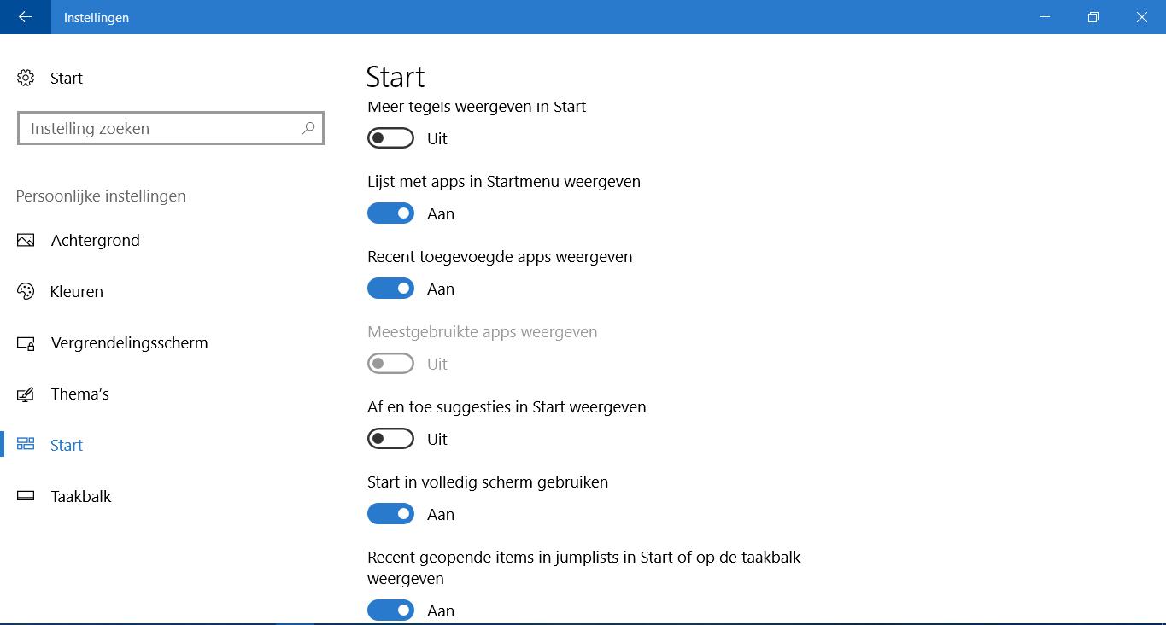Open Thema's settings section
The width and height of the screenshot is (1166, 625).
coord(79,394)
